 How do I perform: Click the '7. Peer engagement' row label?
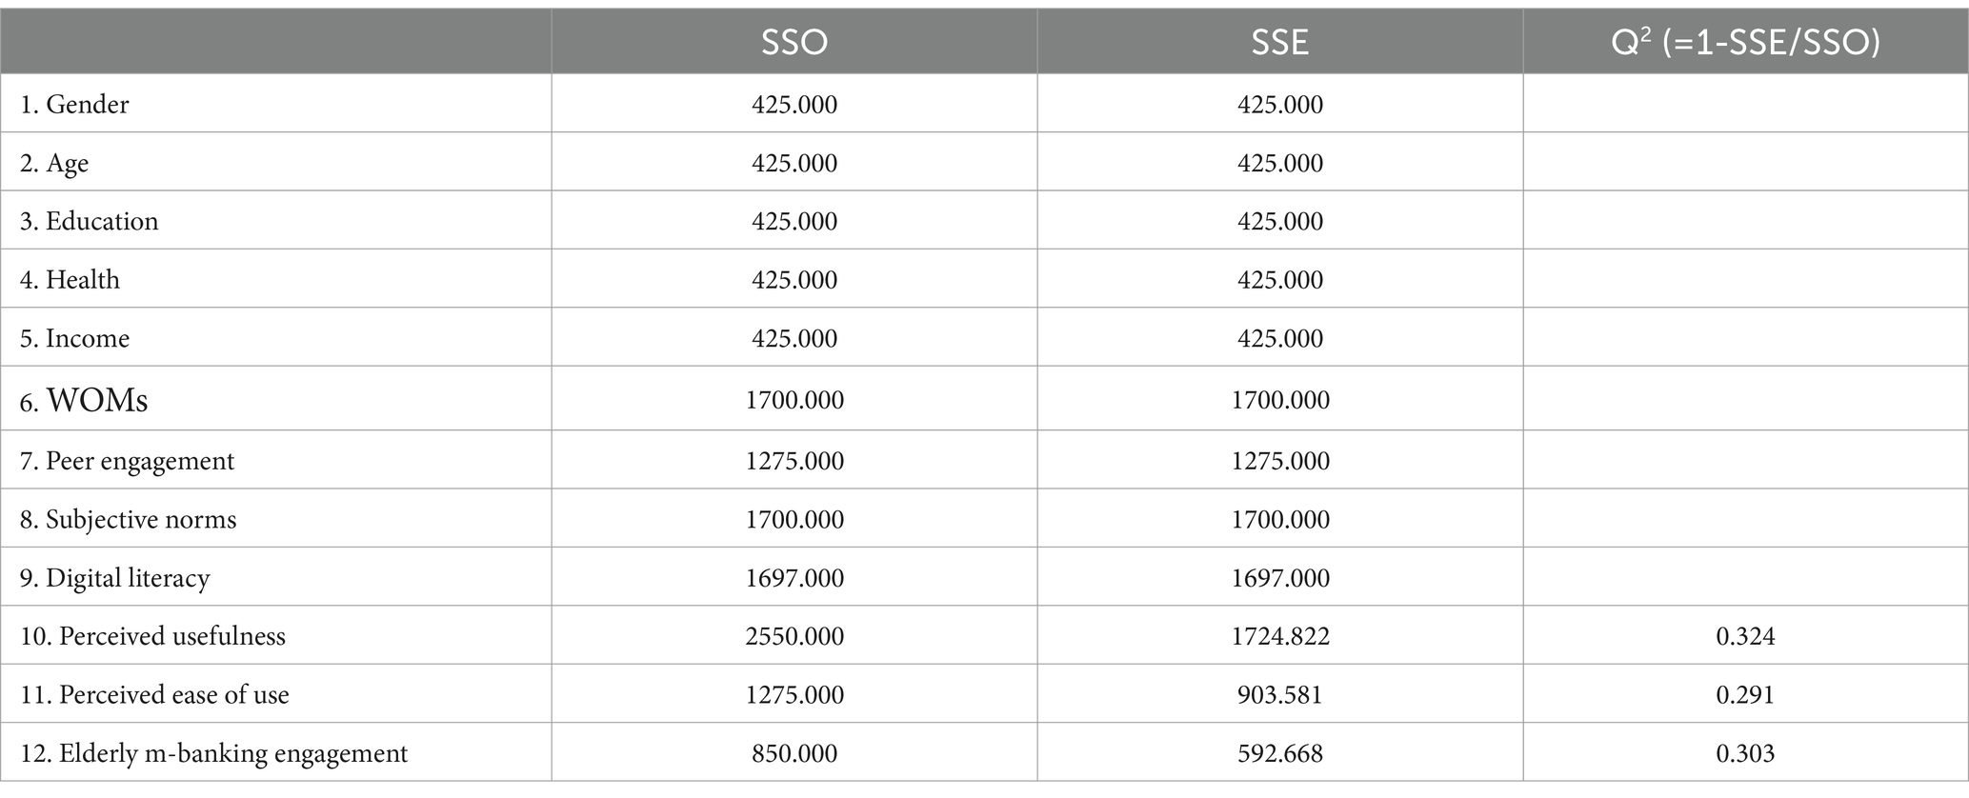pos(127,461)
